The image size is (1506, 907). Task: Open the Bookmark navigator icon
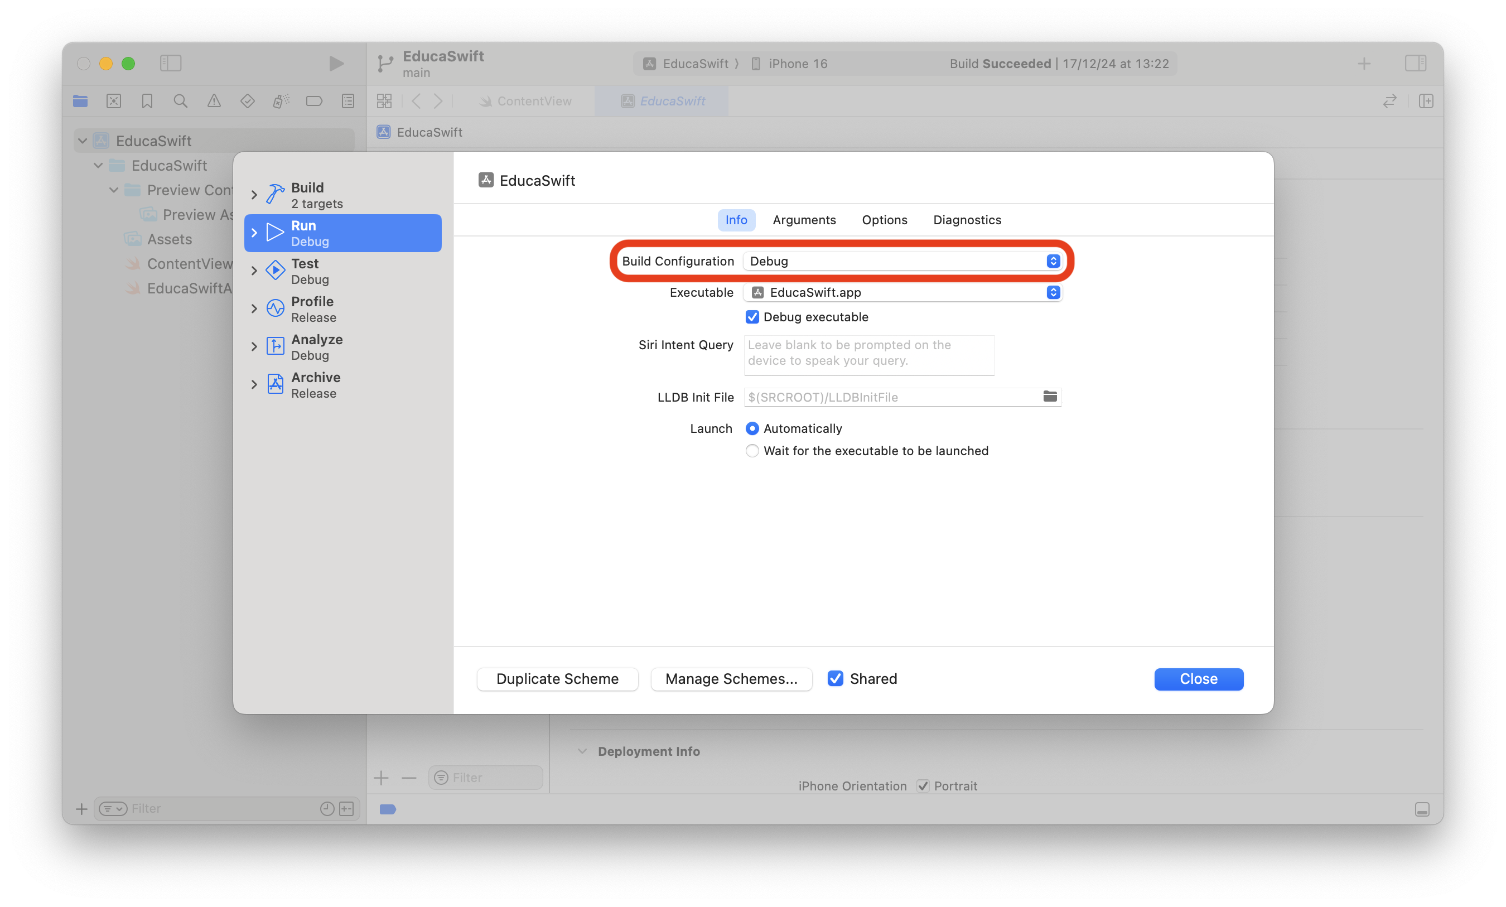click(147, 101)
